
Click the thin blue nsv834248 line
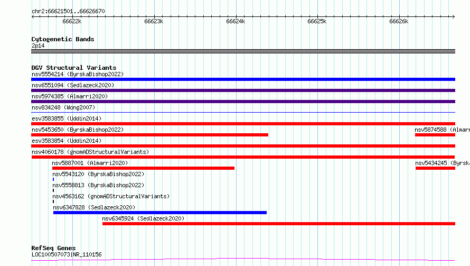pyautogui.click(x=243, y=112)
